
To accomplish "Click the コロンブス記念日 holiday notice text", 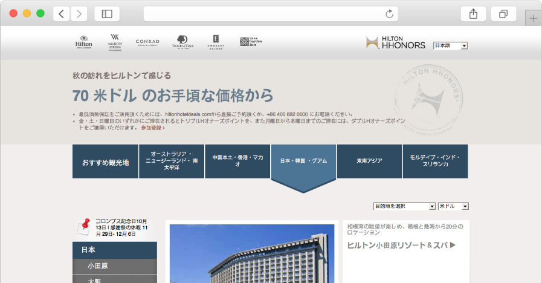I will pos(121,227).
